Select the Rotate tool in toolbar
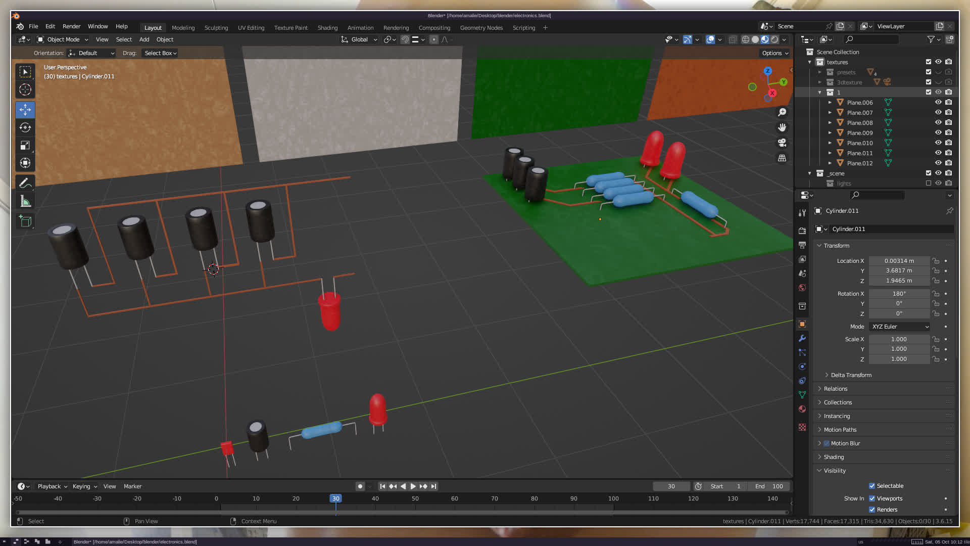This screenshot has height=546, width=970. coord(25,128)
